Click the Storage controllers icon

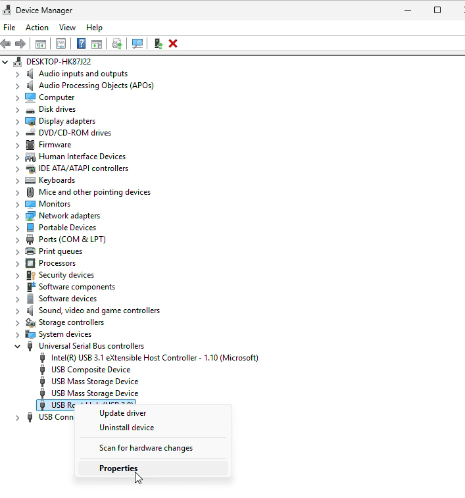click(x=30, y=322)
